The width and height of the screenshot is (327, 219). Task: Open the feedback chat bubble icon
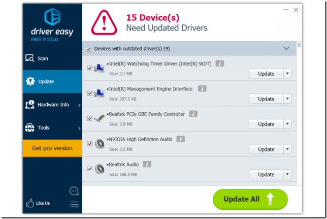tap(74, 191)
